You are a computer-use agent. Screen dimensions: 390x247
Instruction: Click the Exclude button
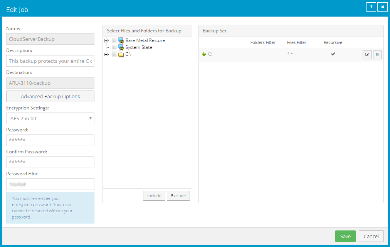click(178, 196)
